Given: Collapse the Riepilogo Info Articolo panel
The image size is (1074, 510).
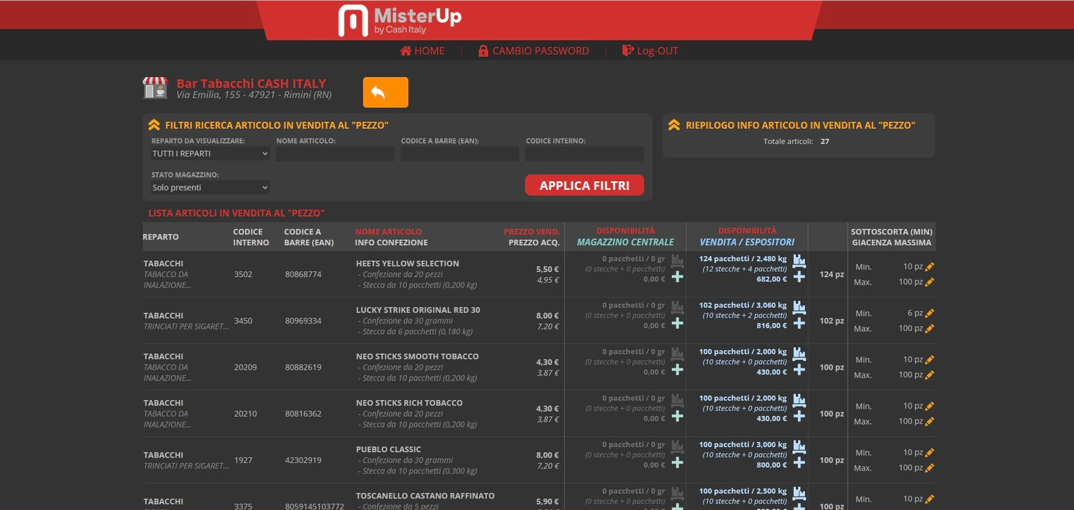Looking at the screenshot, I should (x=674, y=125).
